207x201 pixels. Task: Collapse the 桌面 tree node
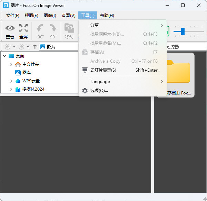[x=5, y=56]
